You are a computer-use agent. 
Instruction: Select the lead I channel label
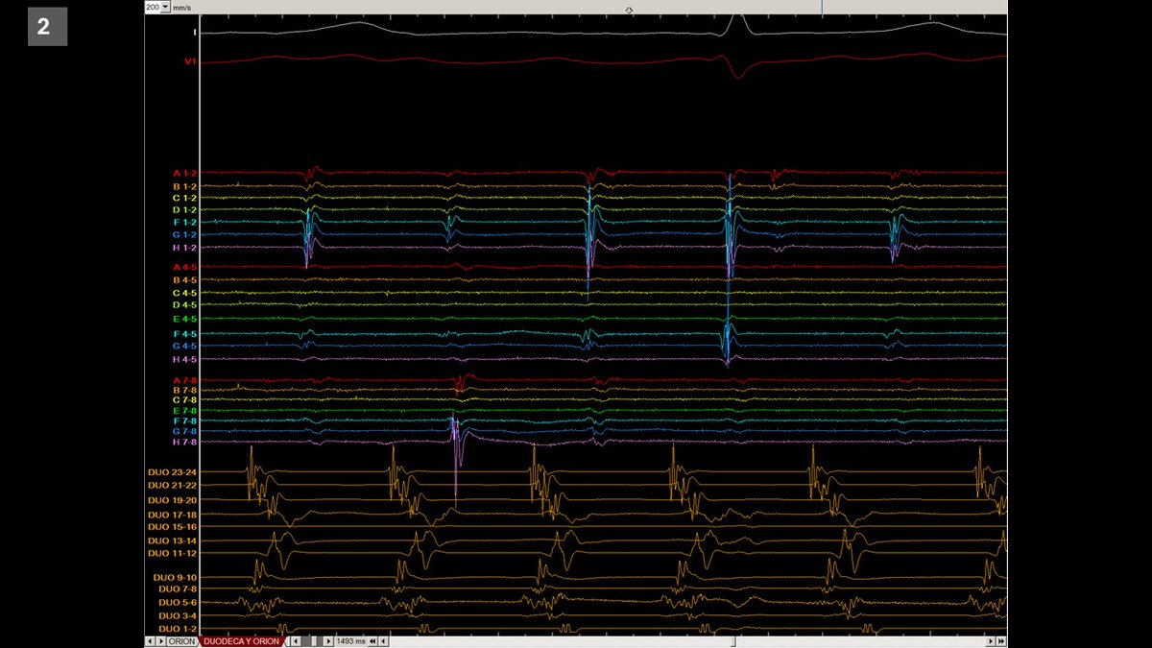click(194, 32)
